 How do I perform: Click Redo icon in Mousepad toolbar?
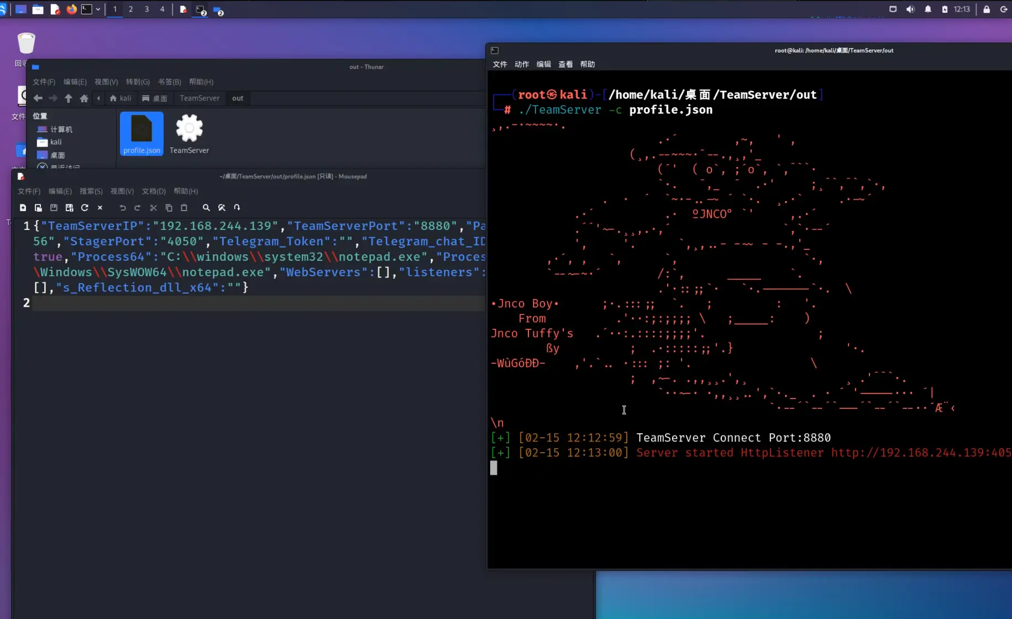(138, 208)
